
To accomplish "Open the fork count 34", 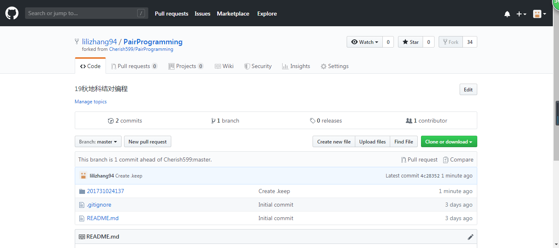I will point(470,42).
